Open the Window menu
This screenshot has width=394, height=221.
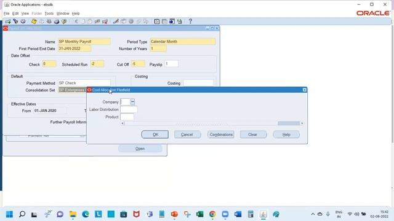pos(63,14)
